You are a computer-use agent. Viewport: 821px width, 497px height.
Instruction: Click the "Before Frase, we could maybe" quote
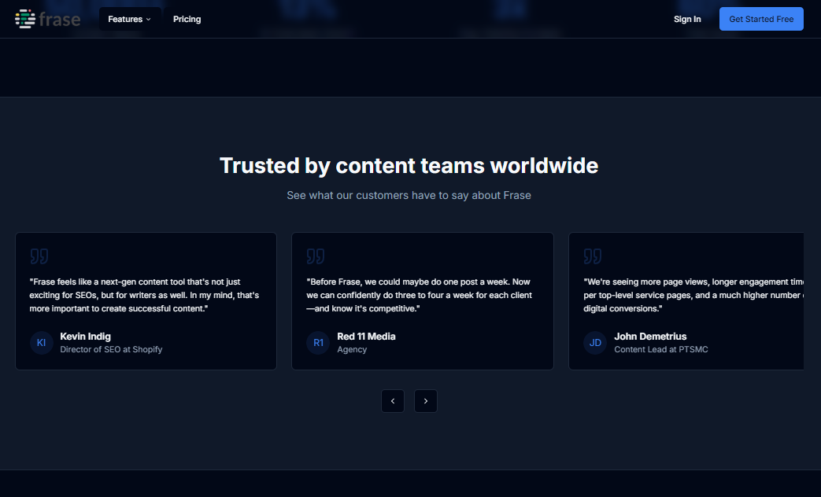420,295
